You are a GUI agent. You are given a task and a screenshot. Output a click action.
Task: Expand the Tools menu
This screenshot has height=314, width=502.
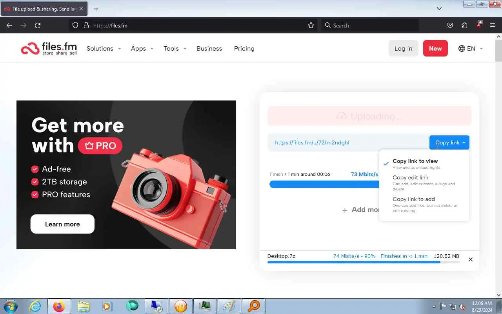coord(175,49)
